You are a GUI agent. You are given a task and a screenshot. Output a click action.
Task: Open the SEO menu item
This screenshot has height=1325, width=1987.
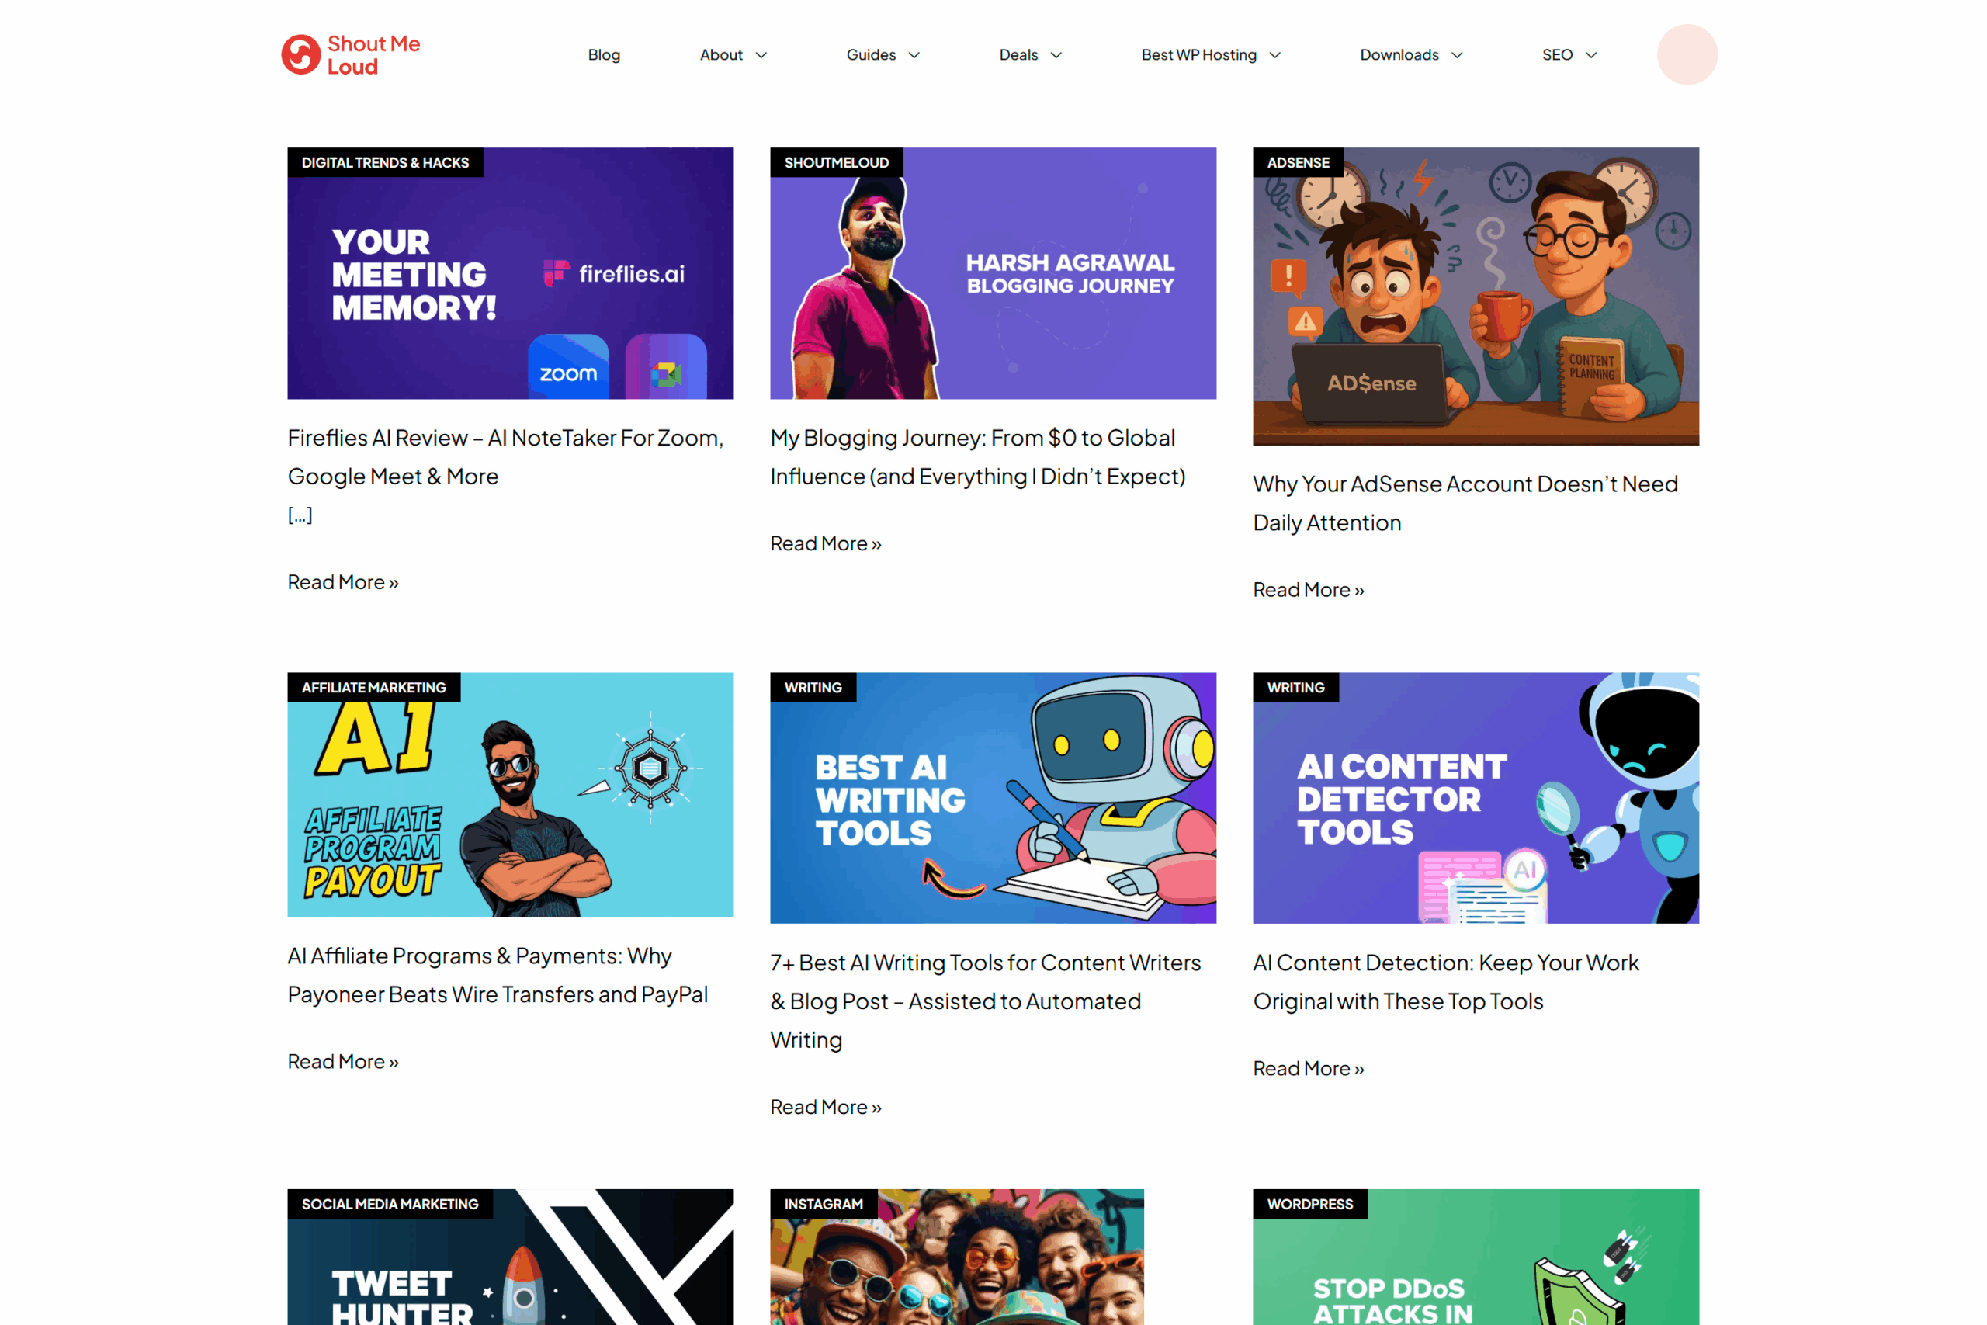click(x=1557, y=55)
